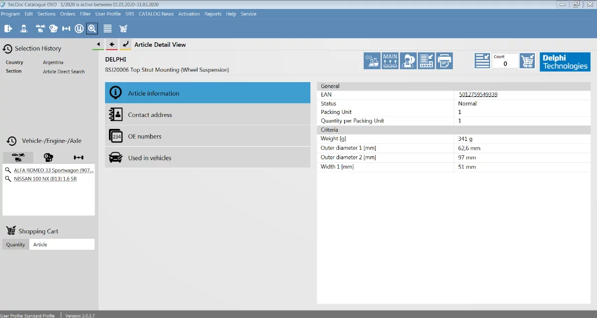Open the MAIN article linkage icon
Image resolution: width=597 pixels, height=318 pixels.
pos(390,61)
